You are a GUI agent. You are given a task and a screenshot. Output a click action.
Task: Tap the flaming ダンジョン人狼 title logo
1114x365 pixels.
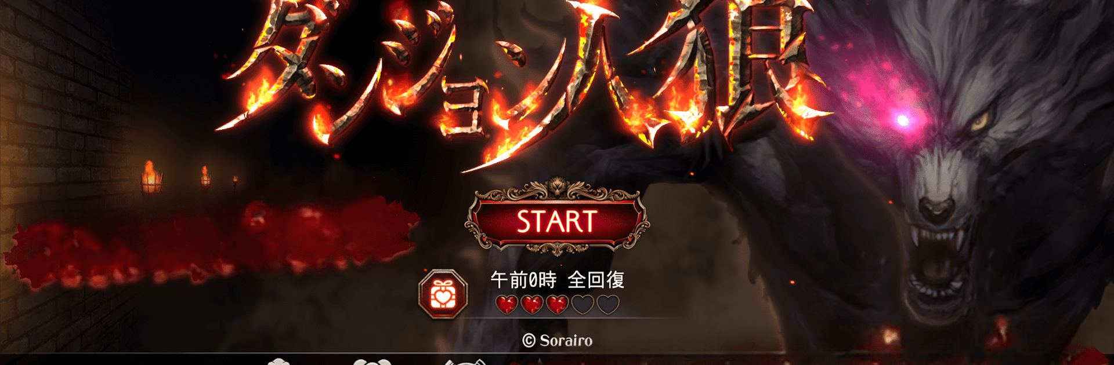click(x=522, y=75)
